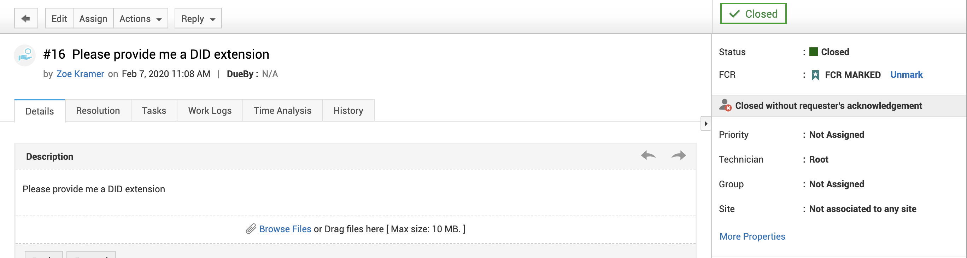Click the request type icon beside #16
The image size is (967, 258).
pyautogui.click(x=25, y=55)
